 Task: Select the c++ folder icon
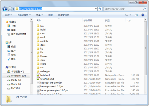[38, 33]
